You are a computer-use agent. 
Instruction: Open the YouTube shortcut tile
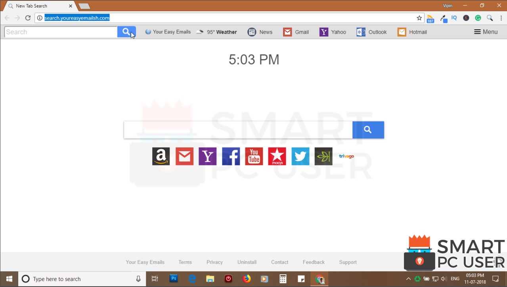(254, 156)
